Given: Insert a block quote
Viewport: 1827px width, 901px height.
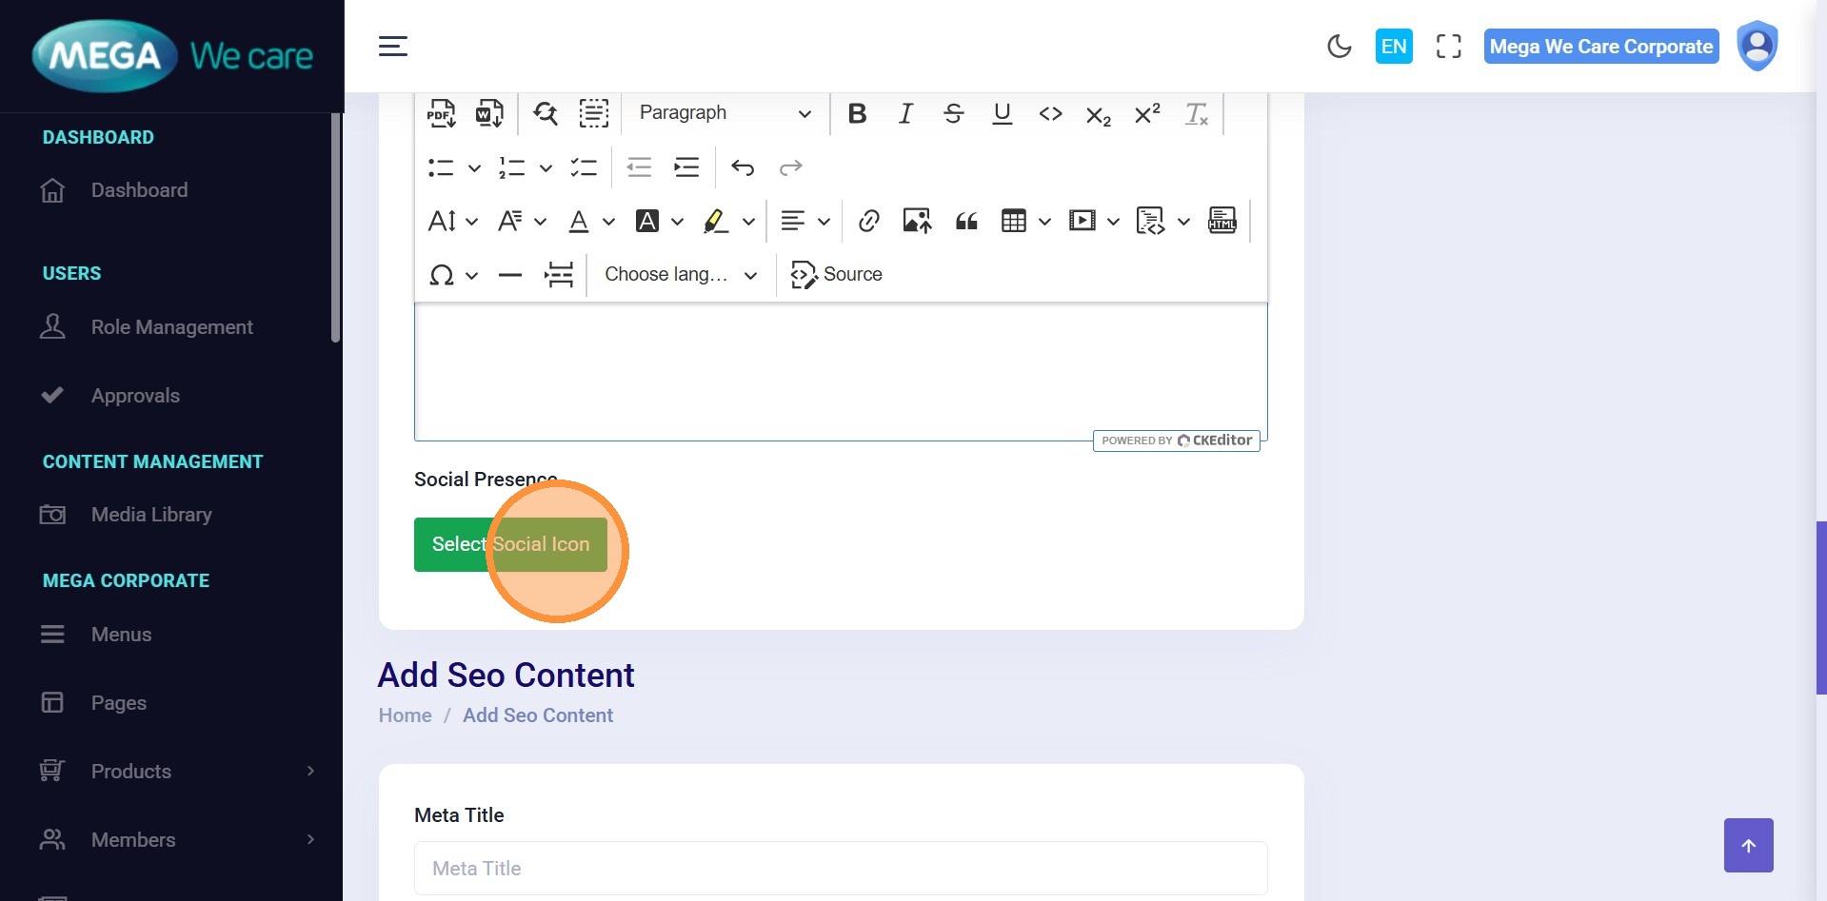Looking at the screenshot, I should click(x=966, y=222).
